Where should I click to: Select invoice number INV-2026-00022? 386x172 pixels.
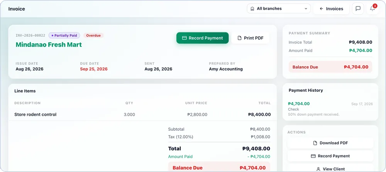(30, 35)
